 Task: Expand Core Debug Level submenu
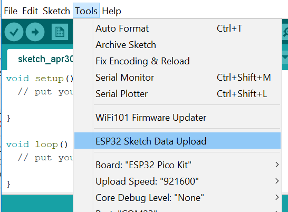click(177, 198)
